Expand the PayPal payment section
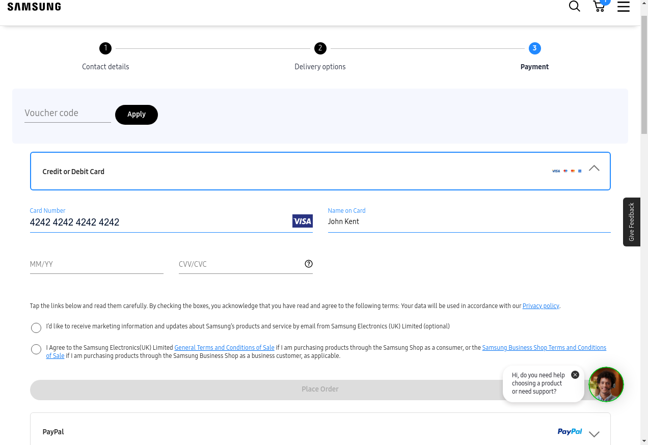 click(x=594, y=434)
